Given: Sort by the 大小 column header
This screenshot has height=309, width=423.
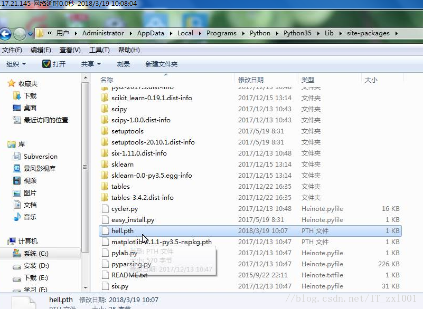Looking at the screenshot, I should [371, 80].
